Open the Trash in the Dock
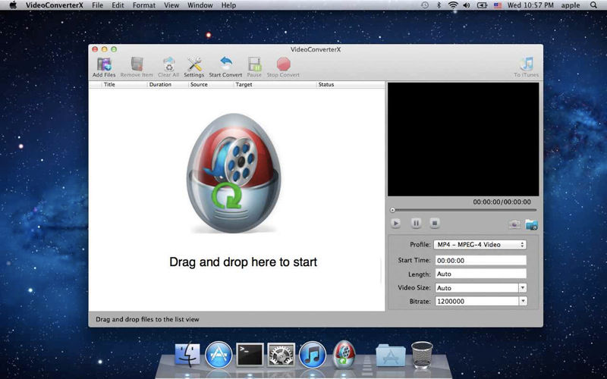 pyautogui.click(x=422, y=354)
